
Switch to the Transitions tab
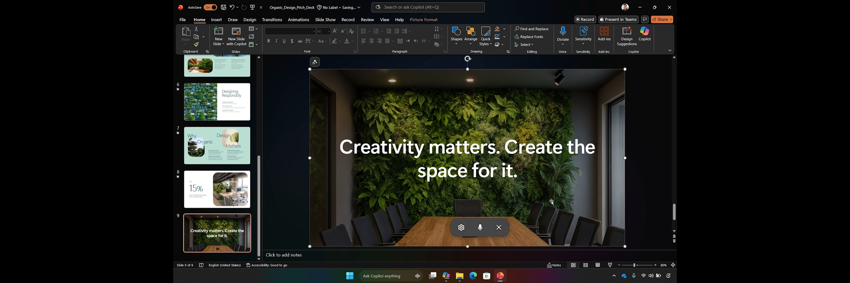pyautogui.click(x=272, y=20)
